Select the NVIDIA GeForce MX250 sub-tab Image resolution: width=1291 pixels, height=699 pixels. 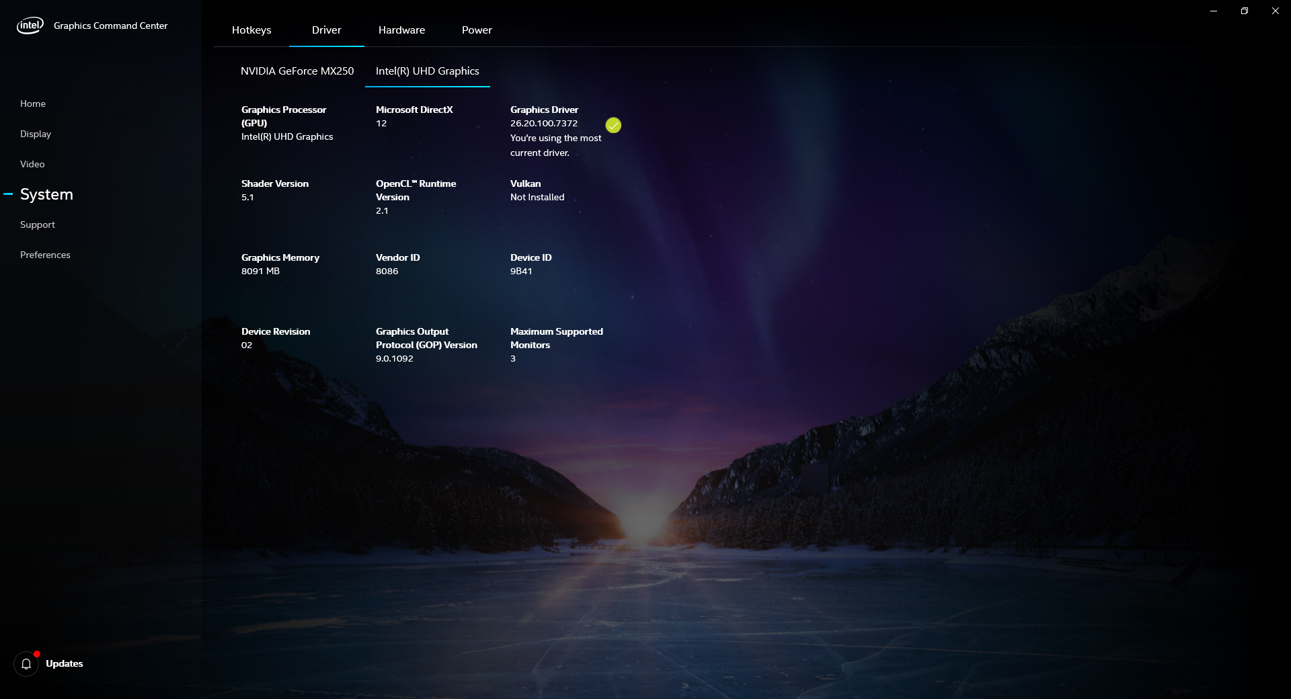click(297, 71)
